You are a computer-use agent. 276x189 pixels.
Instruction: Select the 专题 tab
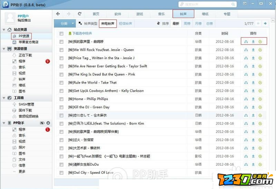(227, 14)
